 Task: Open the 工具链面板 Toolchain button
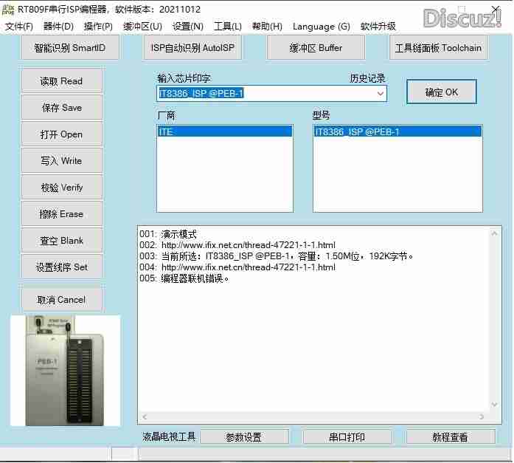point(438,48)
